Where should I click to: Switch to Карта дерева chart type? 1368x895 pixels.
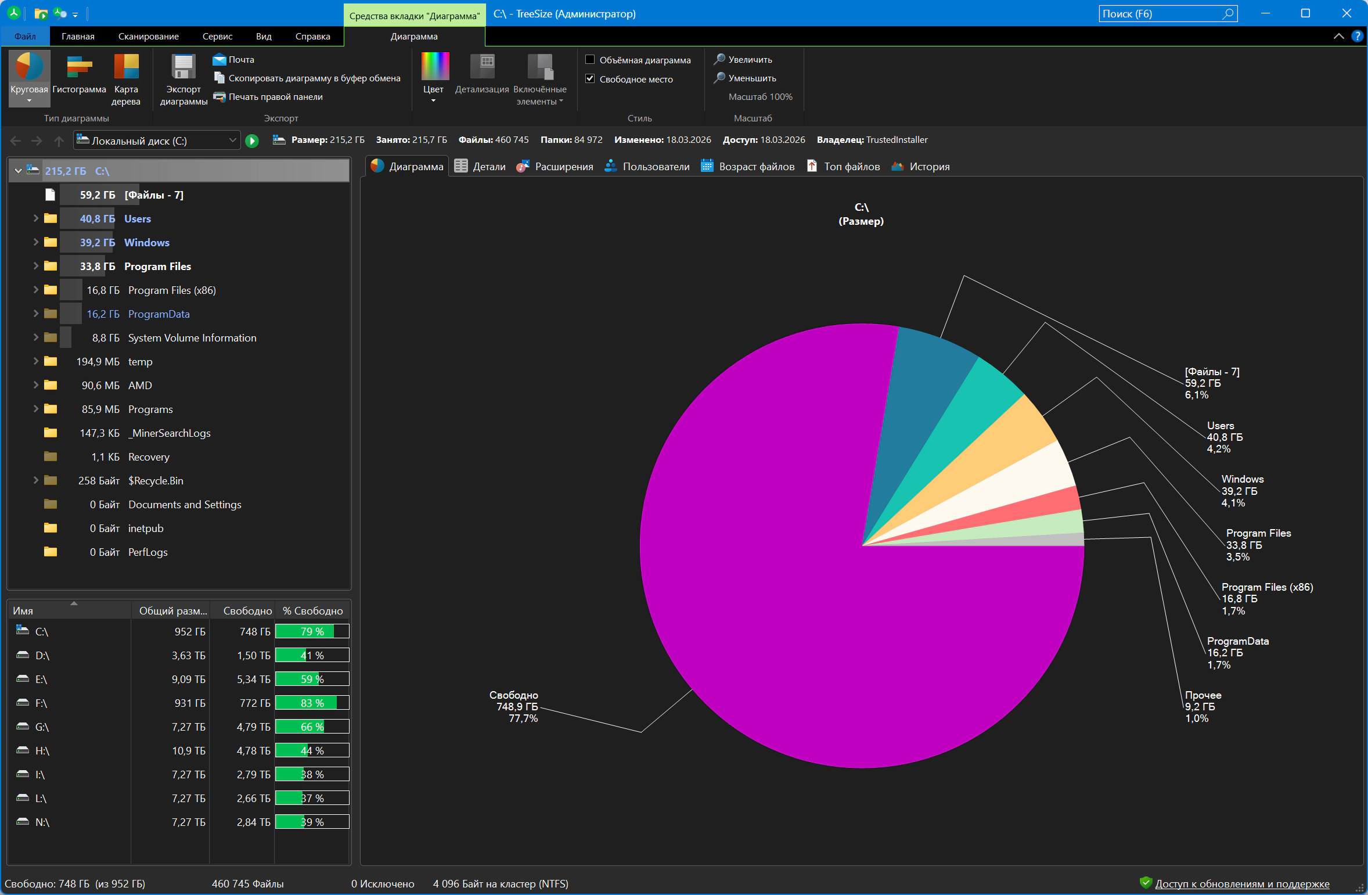[x=126, y=67]
